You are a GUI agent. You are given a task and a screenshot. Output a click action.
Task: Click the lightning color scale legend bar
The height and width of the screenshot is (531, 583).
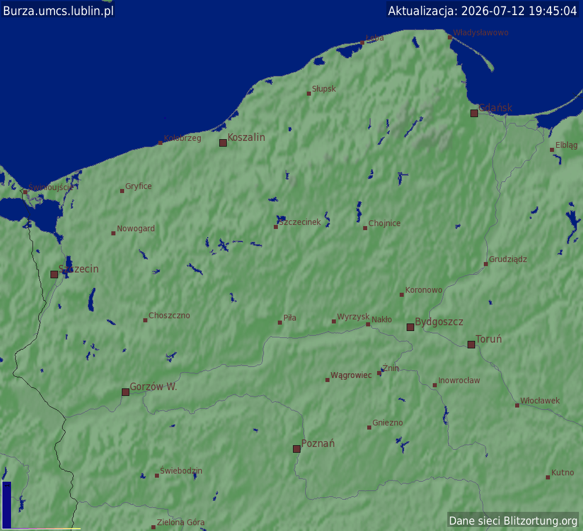pos(7,505)
